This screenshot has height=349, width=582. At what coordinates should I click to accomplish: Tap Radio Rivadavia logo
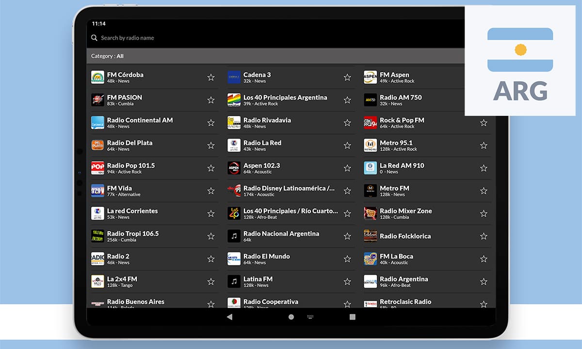coord(234,123)
